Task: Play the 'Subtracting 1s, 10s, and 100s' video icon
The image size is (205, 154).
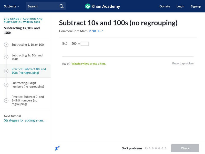Action: tap(6, 57)
